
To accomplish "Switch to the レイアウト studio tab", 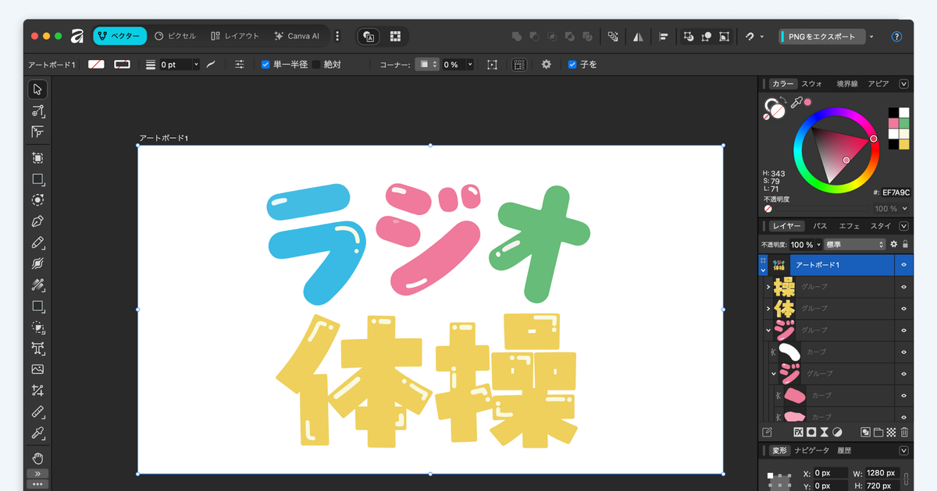I will tap(235, 36).
